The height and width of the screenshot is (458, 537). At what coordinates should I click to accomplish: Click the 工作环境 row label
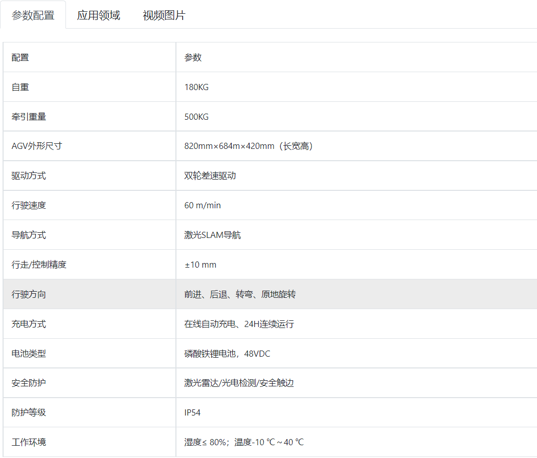(x=29, y=442)
